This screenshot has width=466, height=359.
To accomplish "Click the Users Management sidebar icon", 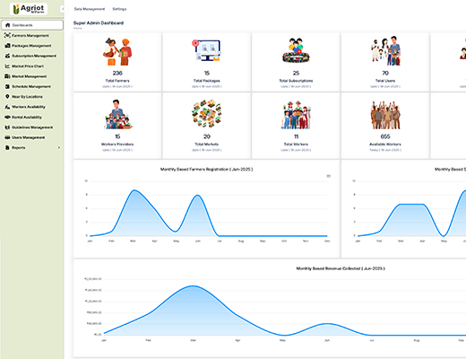I will [x=7, y=137].
